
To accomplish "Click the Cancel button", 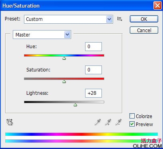I will [x=144, y=30].
